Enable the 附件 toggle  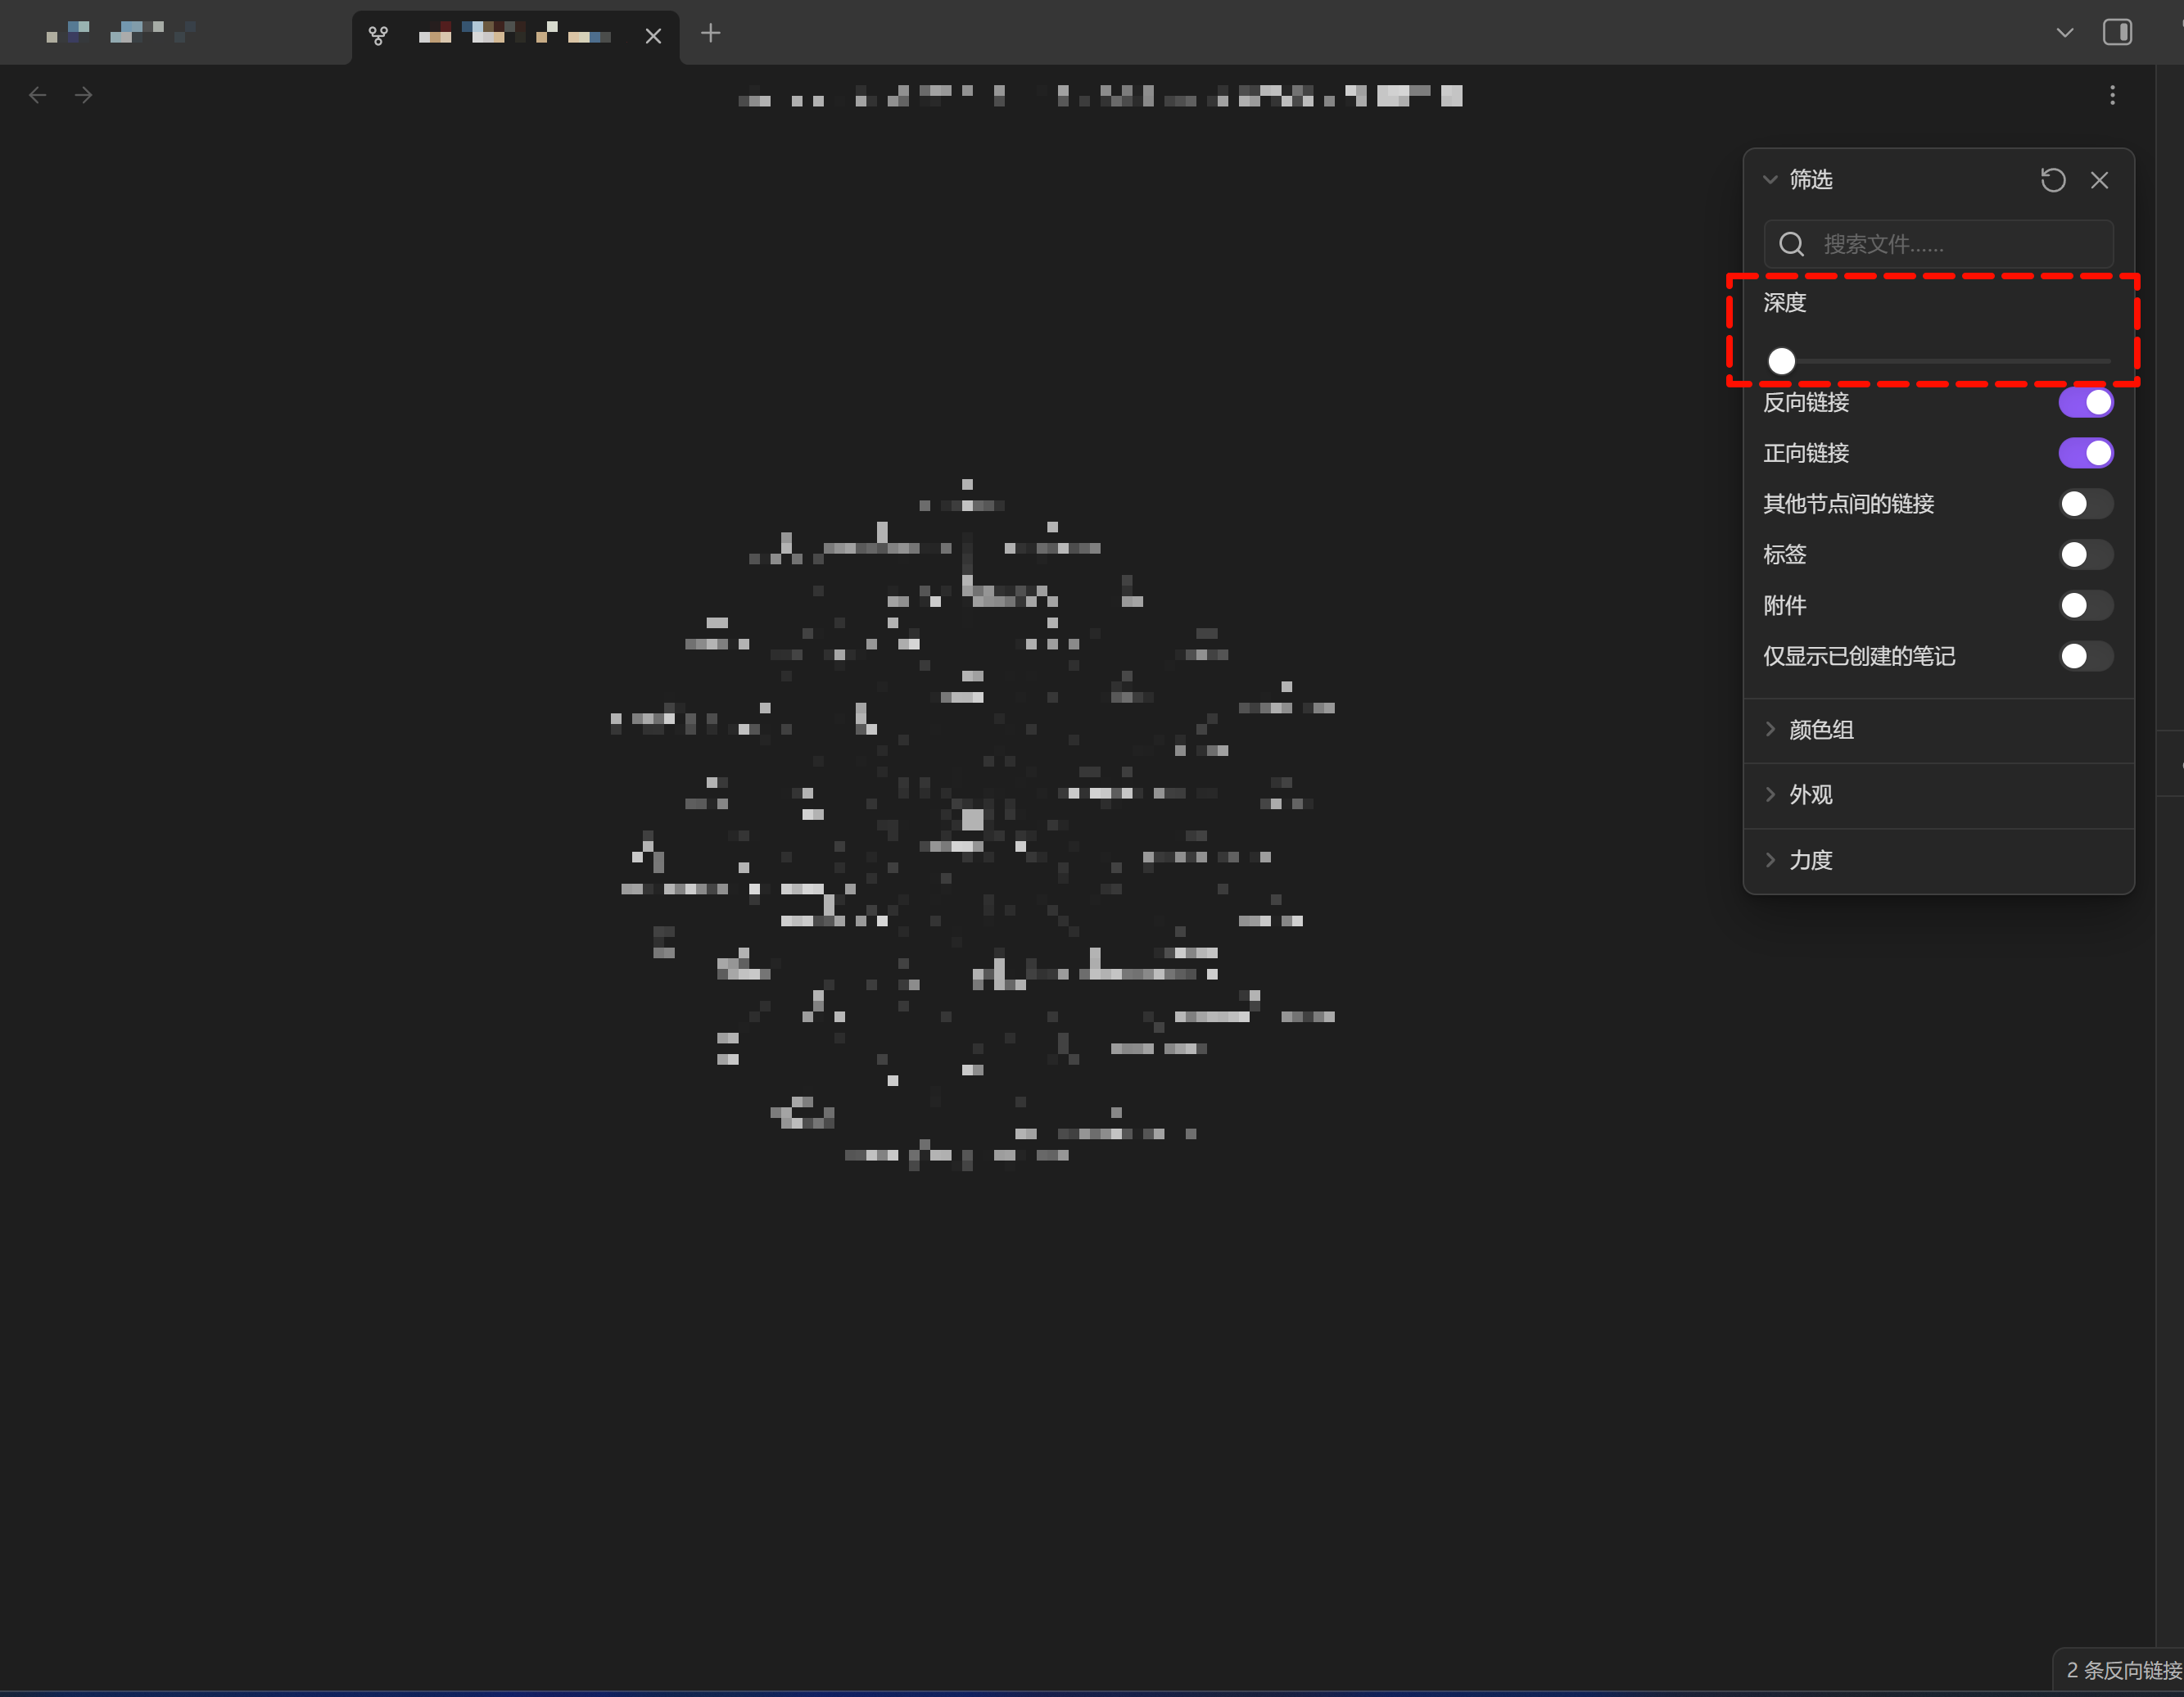(x=2085, y=605)
